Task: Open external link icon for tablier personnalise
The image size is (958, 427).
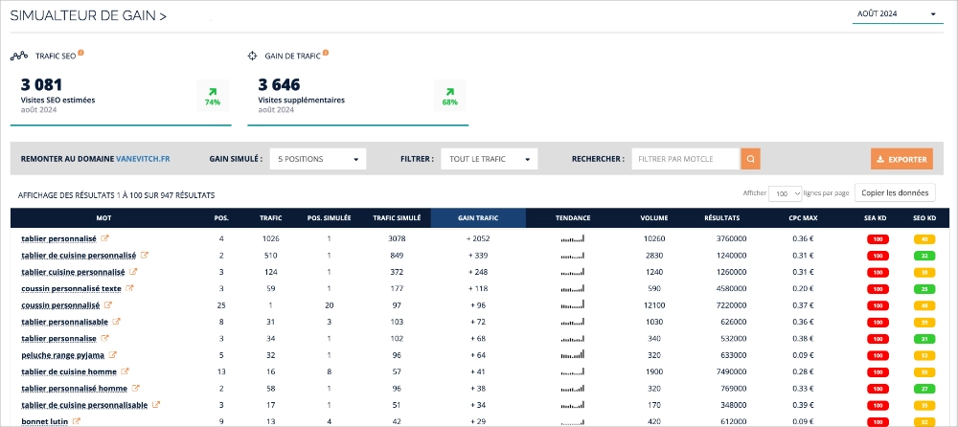Action: click(105, 338)
